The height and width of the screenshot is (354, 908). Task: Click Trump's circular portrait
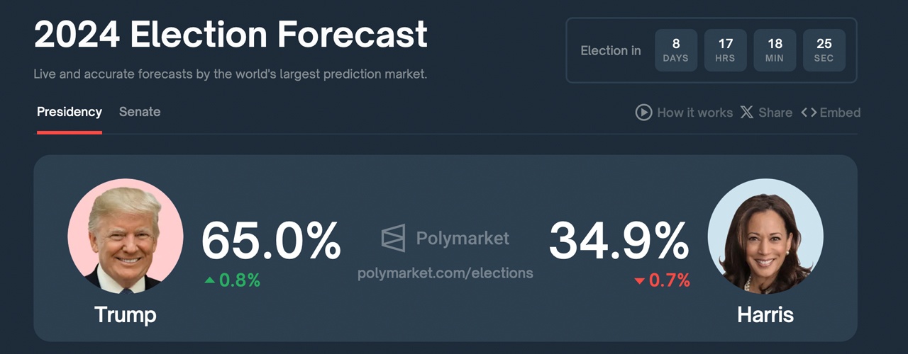[x=126, y=236]
